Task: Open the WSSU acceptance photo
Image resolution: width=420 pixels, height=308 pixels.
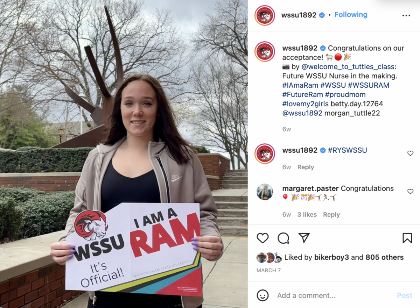Action: 124,154
